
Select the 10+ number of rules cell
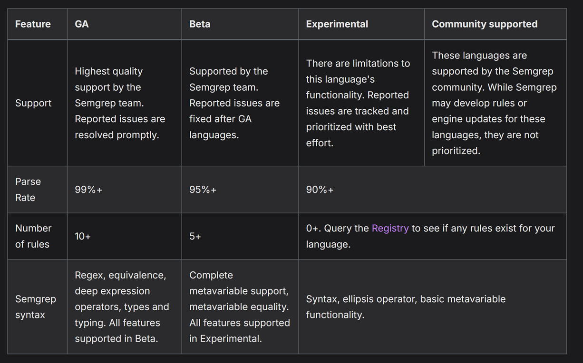point(83,236)
